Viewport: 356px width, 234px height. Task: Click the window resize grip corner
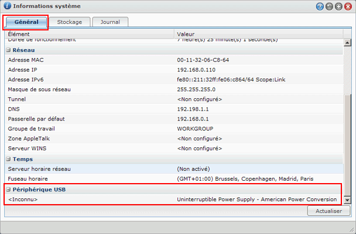point(352,230)
